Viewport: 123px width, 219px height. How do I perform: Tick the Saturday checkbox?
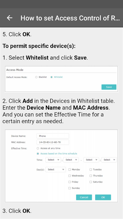pos(91,182)
